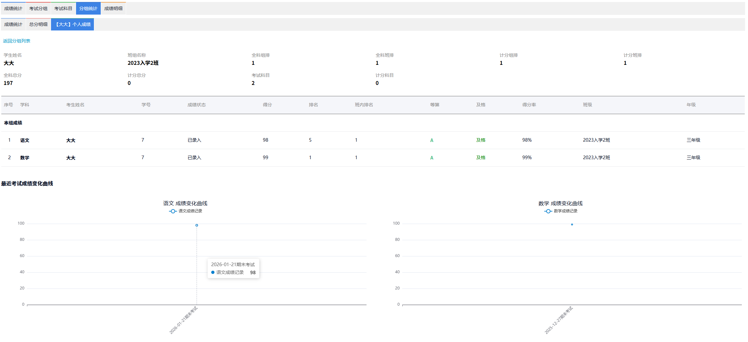Open the 考试科目 tab

(63, 8)
